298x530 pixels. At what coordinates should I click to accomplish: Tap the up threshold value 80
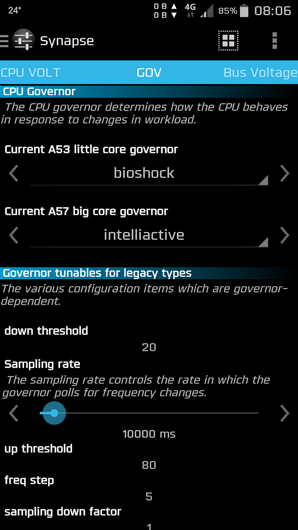(149, 465)
